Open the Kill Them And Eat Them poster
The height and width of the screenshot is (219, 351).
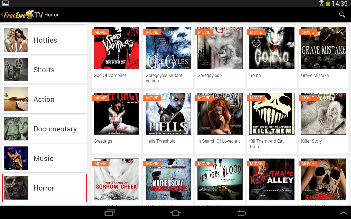(x=271, y=114)
